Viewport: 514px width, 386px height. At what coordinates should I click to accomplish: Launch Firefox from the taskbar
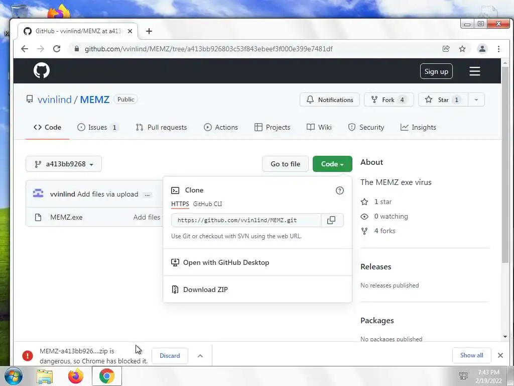click(x=75, y=376)
